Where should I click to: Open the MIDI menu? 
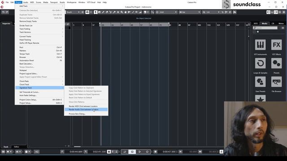[32, 2]
